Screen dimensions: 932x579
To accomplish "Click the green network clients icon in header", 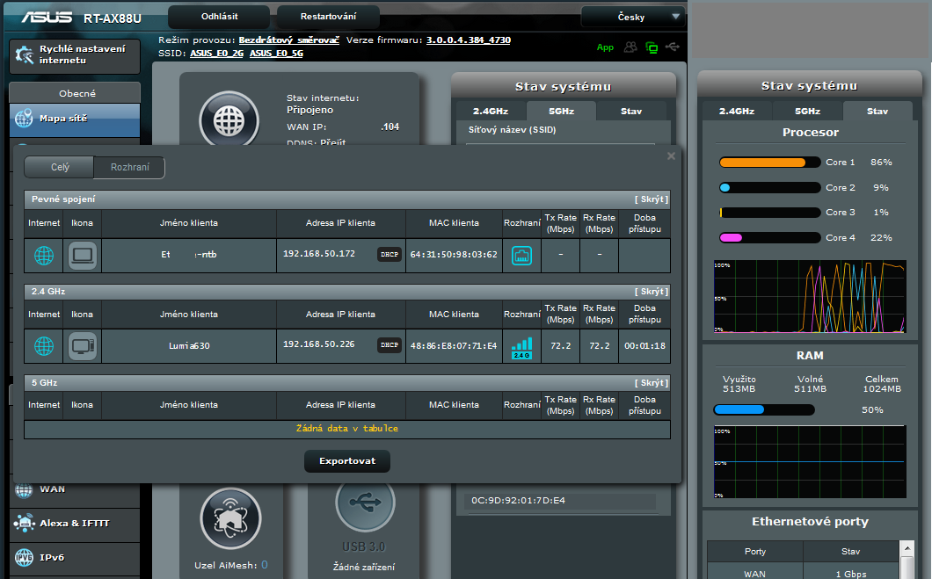I will point(652,47).
